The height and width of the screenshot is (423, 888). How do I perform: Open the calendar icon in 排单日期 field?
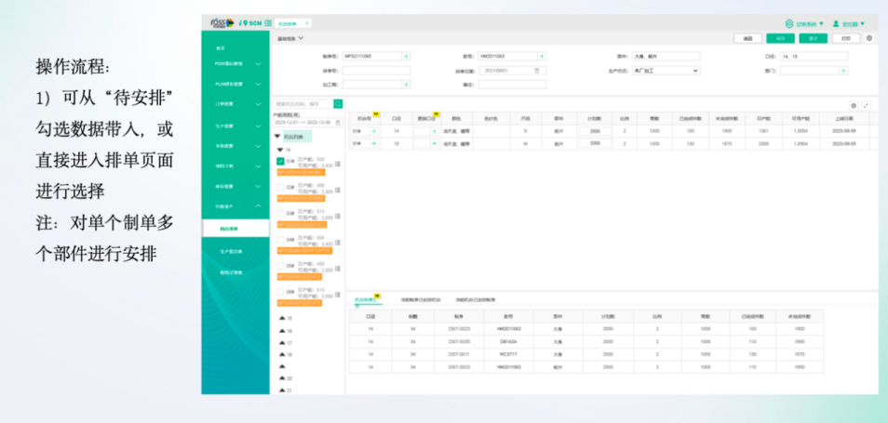pyautogui.click(x=536, y=70)
